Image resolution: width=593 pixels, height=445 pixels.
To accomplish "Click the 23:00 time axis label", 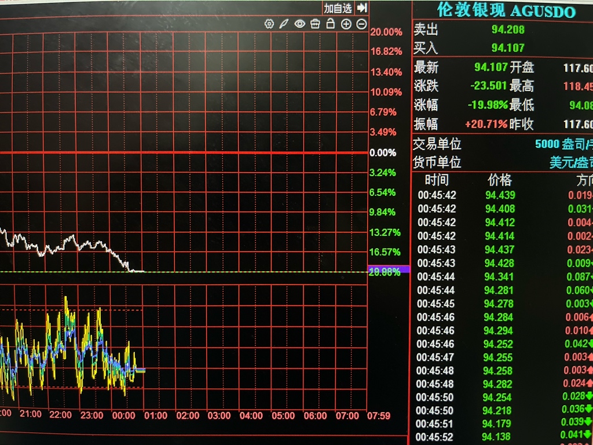I will click(92, 415).
